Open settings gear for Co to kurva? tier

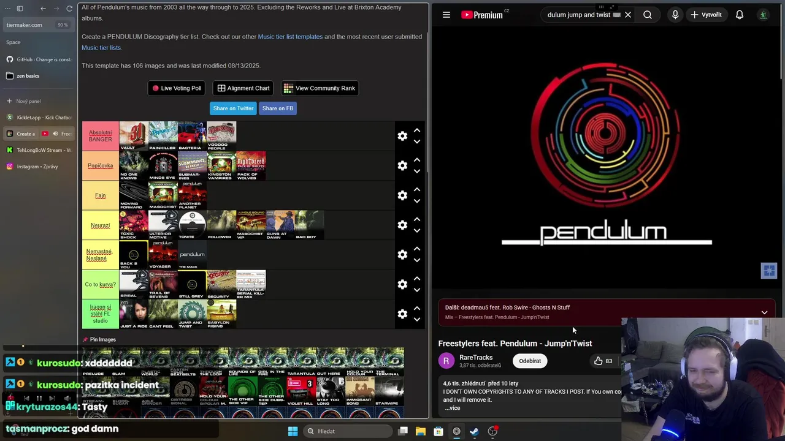pos(402,284)
